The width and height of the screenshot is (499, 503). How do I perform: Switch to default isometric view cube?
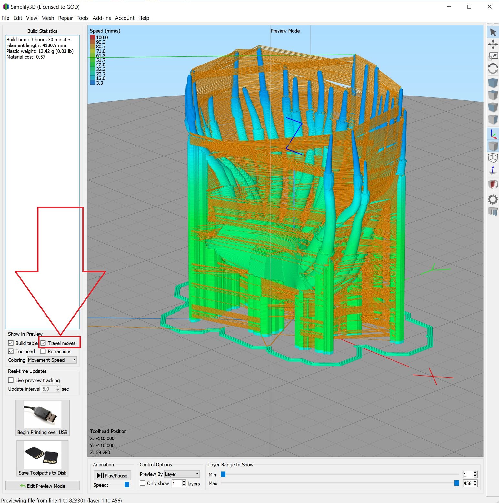coord(493,83)
